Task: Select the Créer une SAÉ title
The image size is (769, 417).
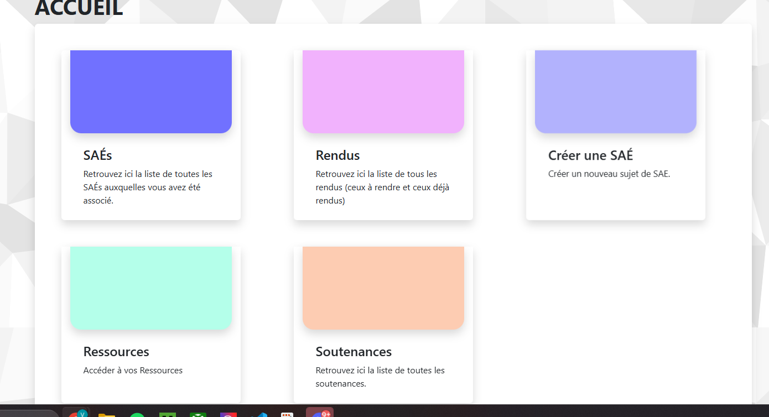Action: 590,155
